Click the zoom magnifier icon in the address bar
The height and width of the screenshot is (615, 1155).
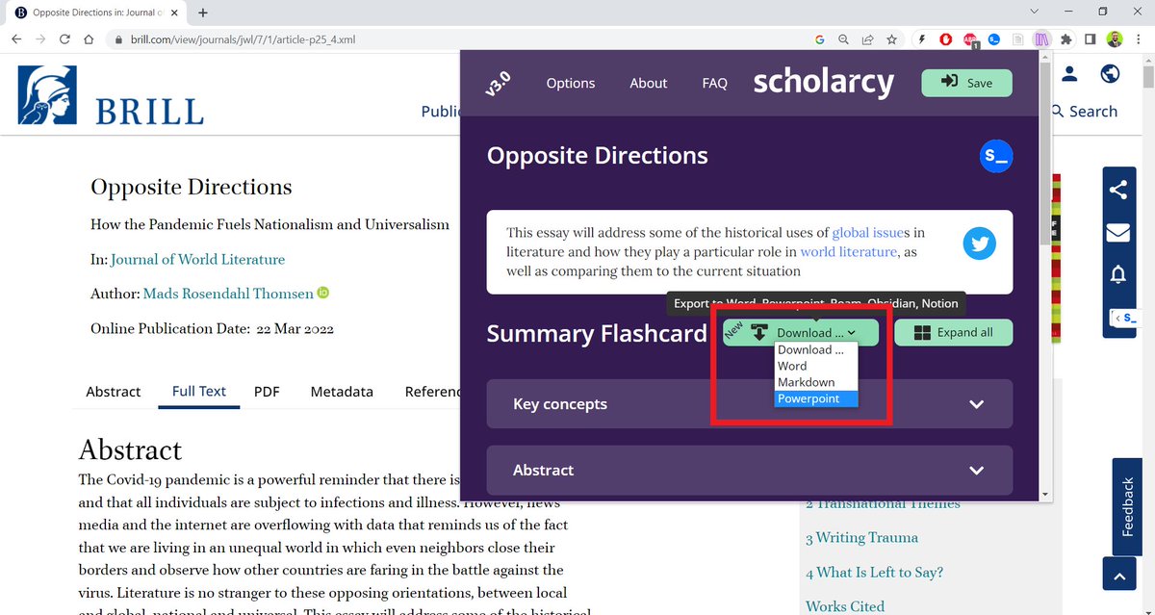844,39
